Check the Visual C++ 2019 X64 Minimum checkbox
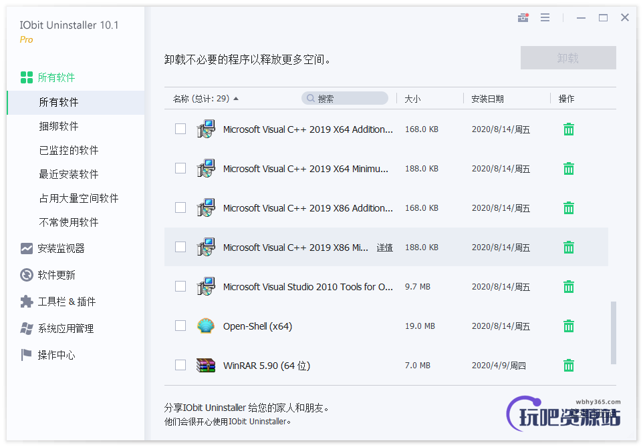This screenshot has height=447, width=643. pyautogui.click(x=180, y=168)
